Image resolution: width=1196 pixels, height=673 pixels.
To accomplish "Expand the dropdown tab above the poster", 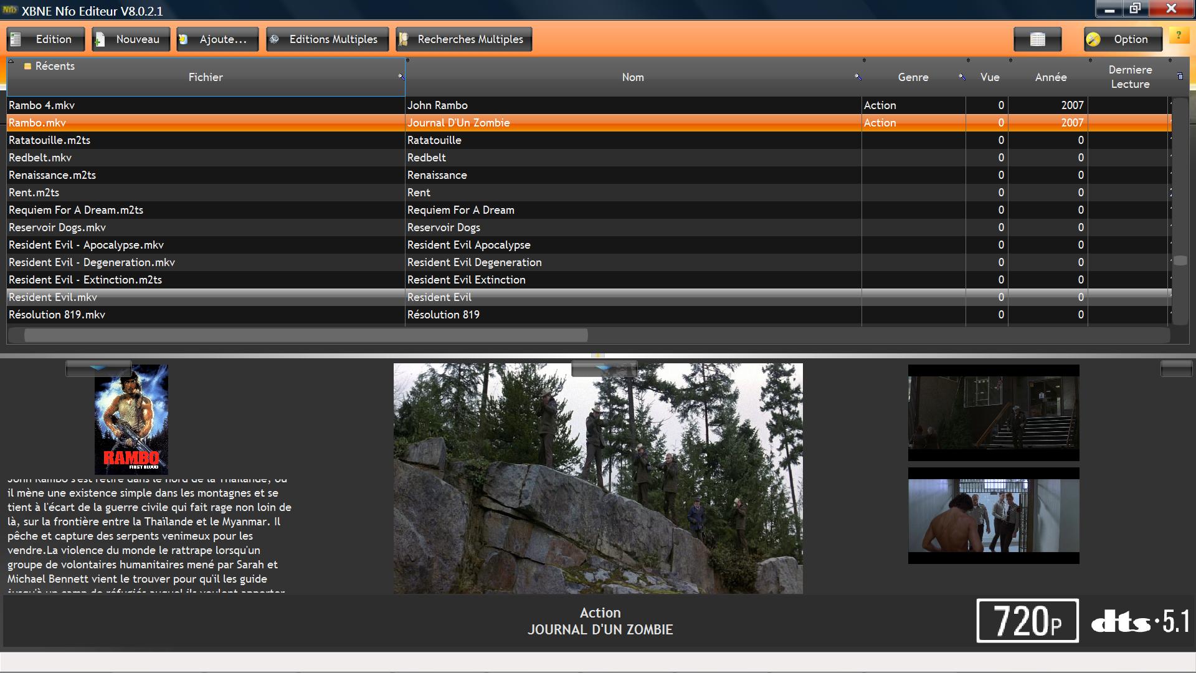I will pyautogui.click(x=98, y=368).
